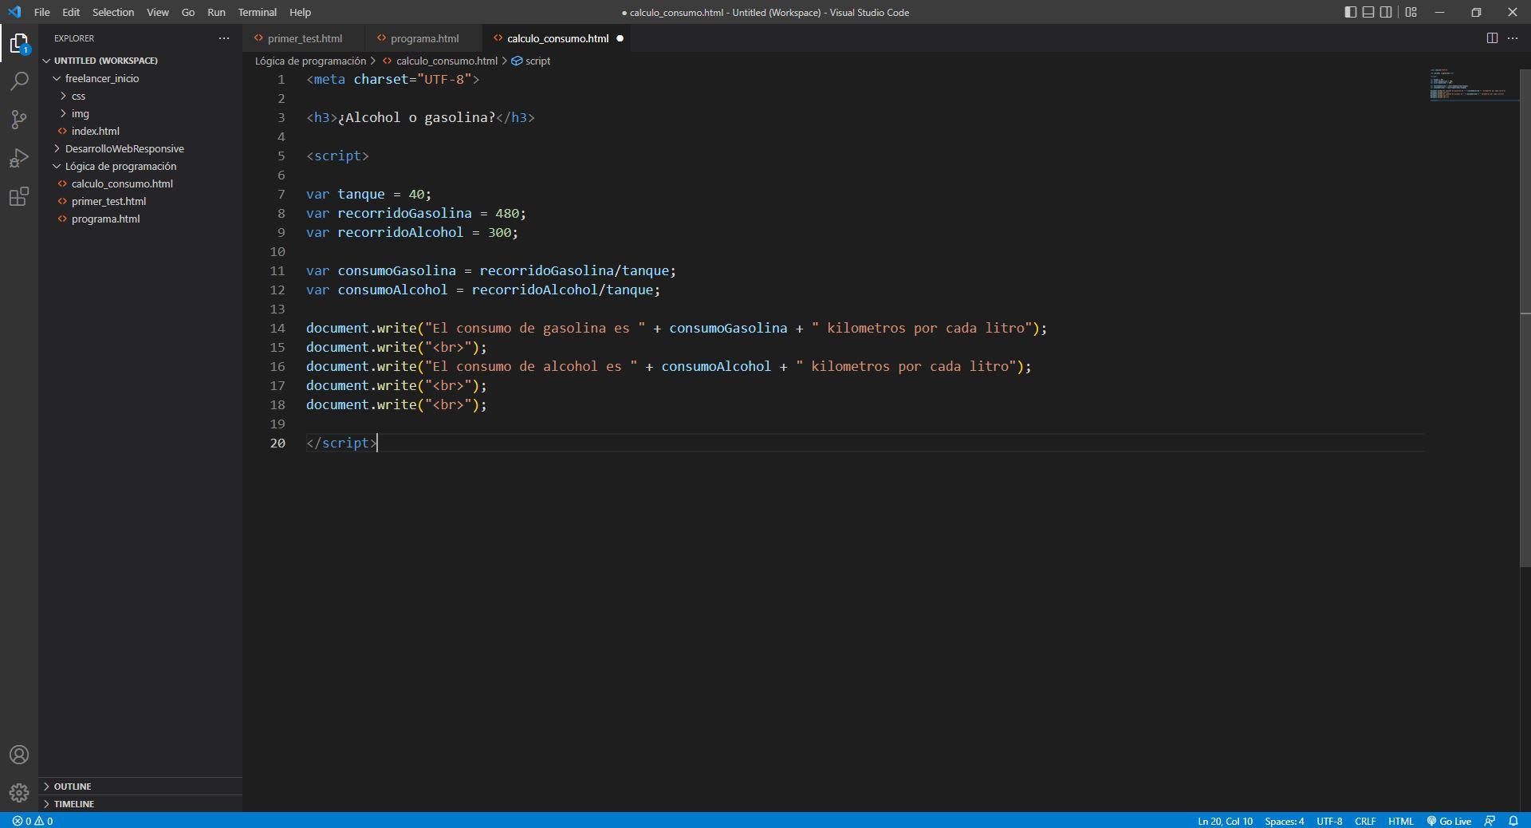Screen dimensions: 1531x828
Task: Open the Run menu
Action: click(x=216, y=12)
